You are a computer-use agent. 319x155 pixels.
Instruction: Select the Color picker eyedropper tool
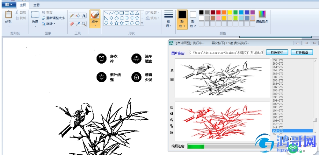pos(78,24)
